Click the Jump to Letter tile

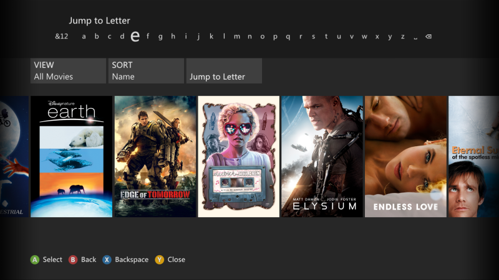point(224,71)
